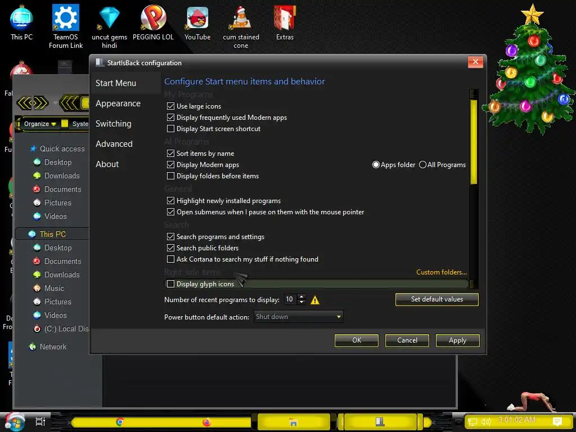The height and width of the screenshot is (432, 576).
Task: Click the yellow settings scrollbar thumb
Action: (x=474, y=141)
